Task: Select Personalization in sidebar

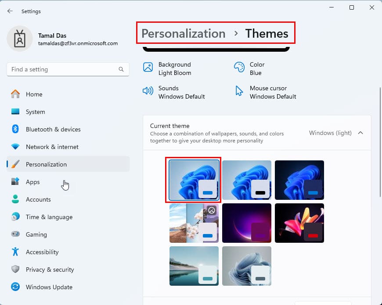Action: 68,164
